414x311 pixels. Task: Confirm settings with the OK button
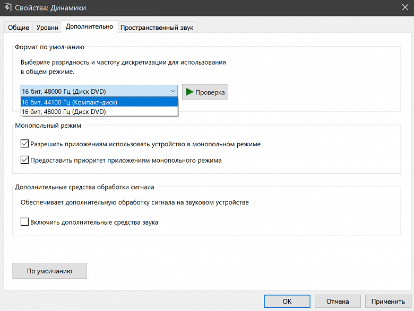pyautogui.click(x=287, y=301)
